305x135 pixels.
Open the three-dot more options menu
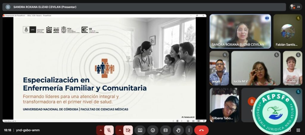(x=189, y=130)
